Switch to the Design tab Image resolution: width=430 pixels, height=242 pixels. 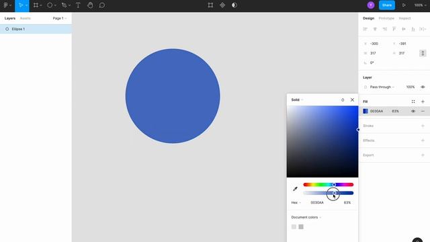pos(368,18)
